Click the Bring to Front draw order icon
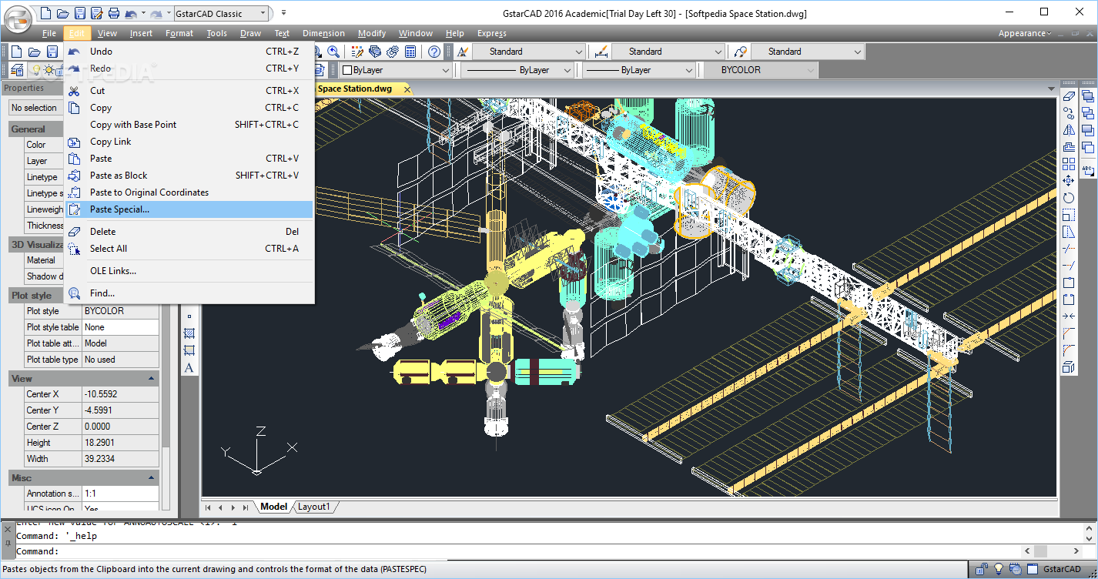Image resolution: width=1098 pixels, height=579 pixels. click(x=1088, y=96)
